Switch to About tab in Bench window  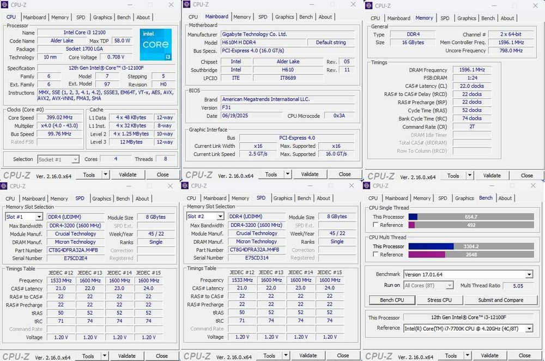click(x=505, y=198)
